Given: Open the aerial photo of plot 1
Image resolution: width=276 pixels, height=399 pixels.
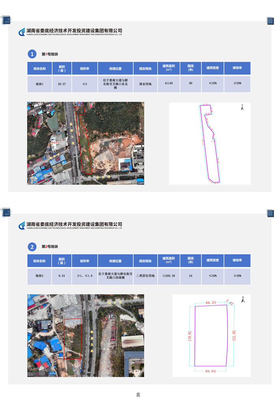Looking at the screenshot, I should click(x=86, y=143).
